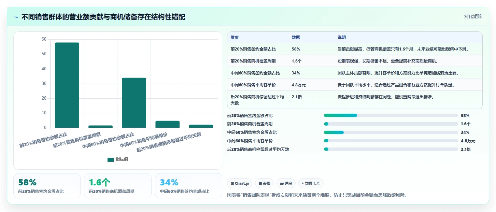Click progress label 后20%销售商机停留超过平均天数
496x212 pixels.
[x=258, y=149]
